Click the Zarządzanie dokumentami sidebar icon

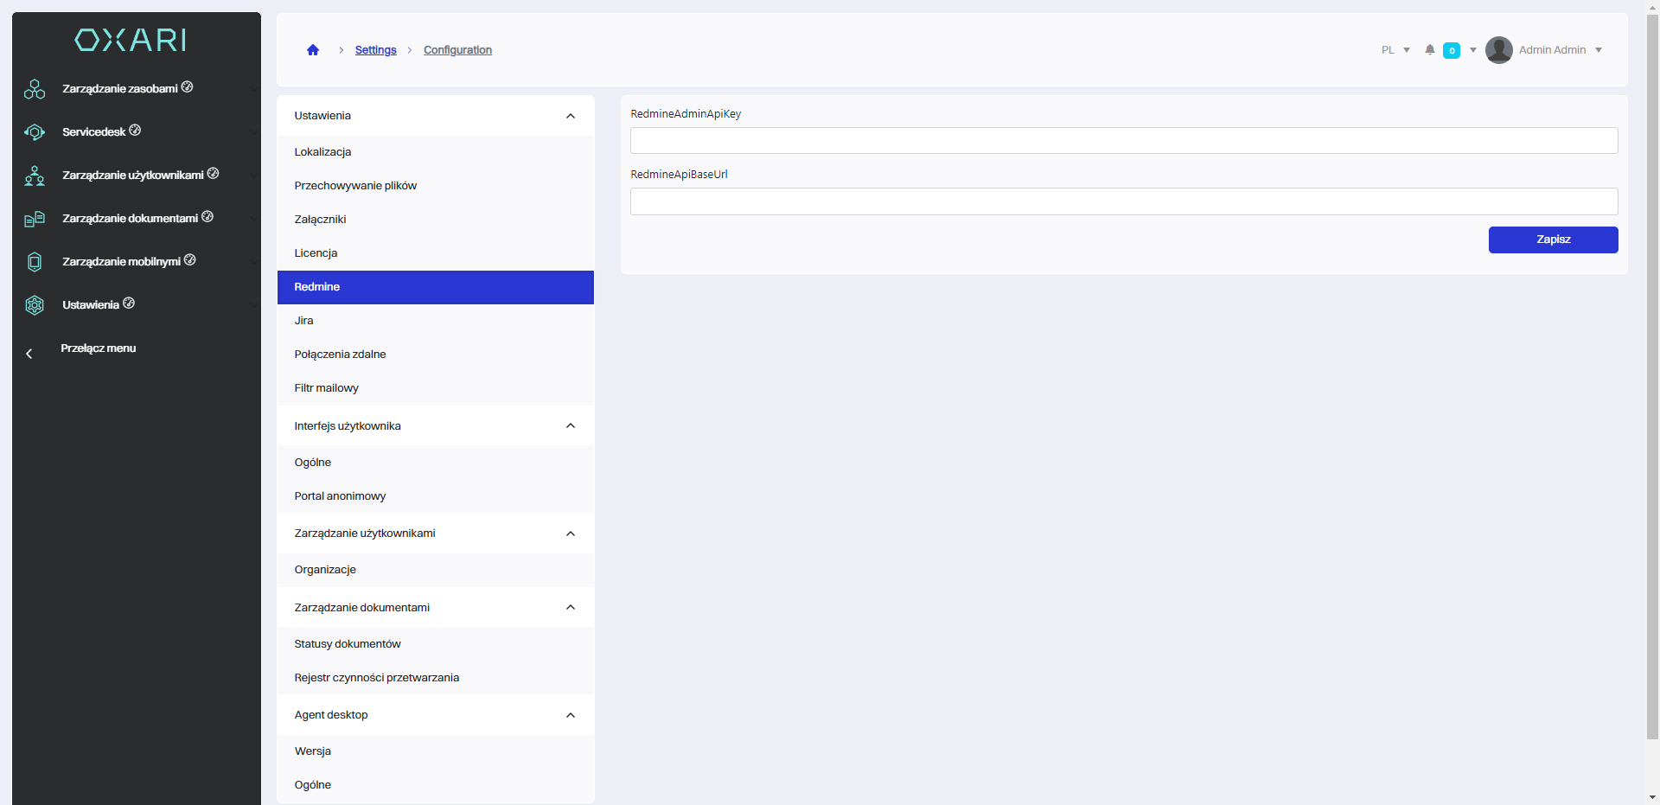(x=35, y=219)
